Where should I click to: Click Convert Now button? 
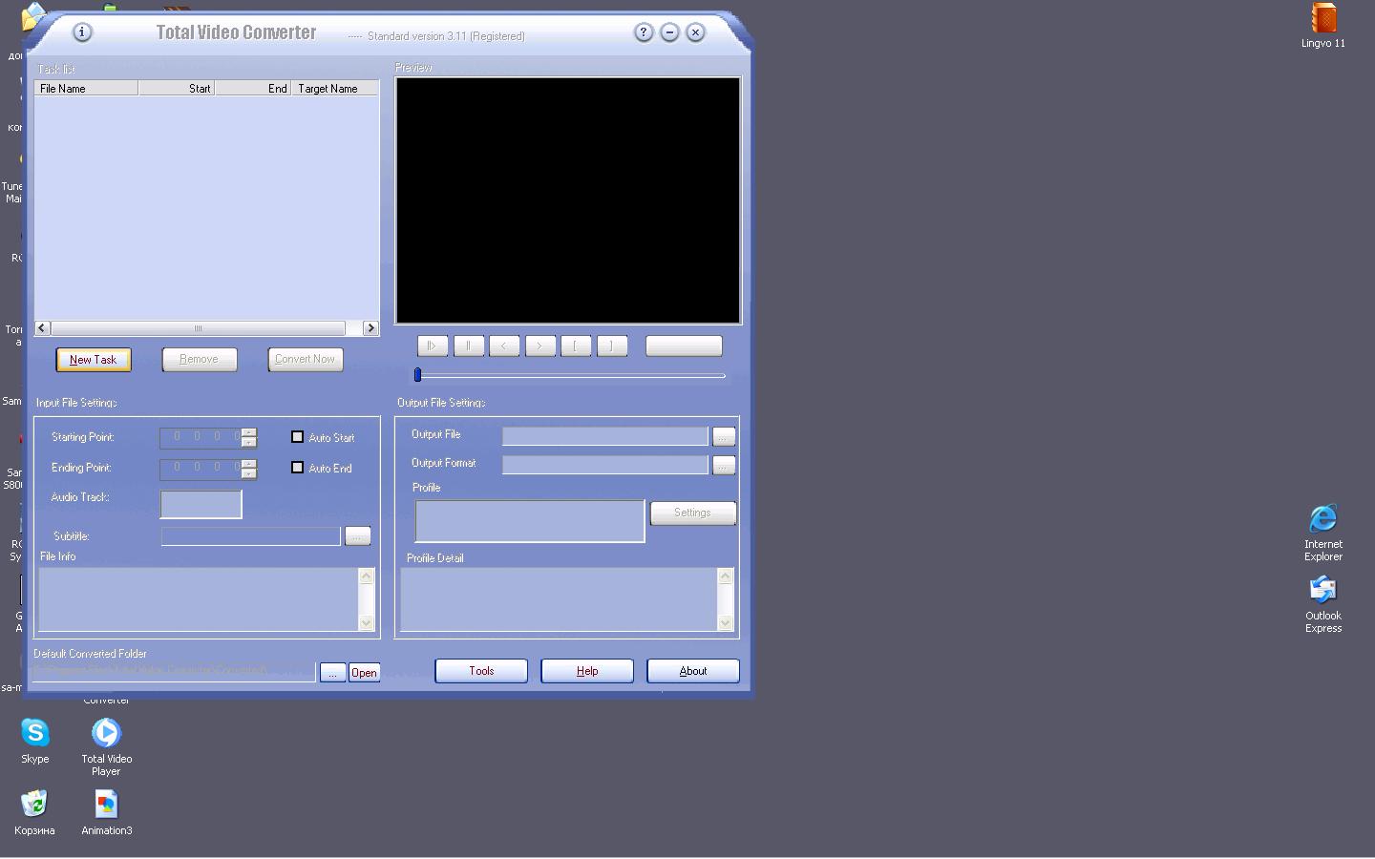coord(306,360)
